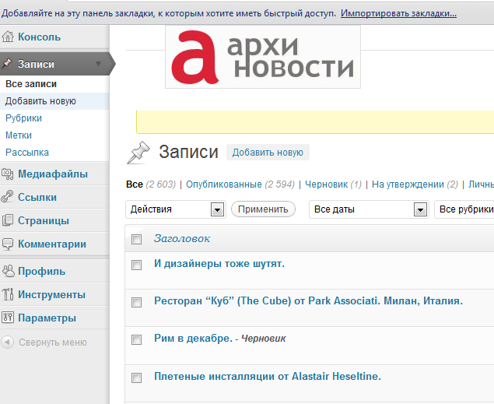The width and height of the screenshot is (494, 404).
Task: Open the Профиль menu
Action: point(41,272)
